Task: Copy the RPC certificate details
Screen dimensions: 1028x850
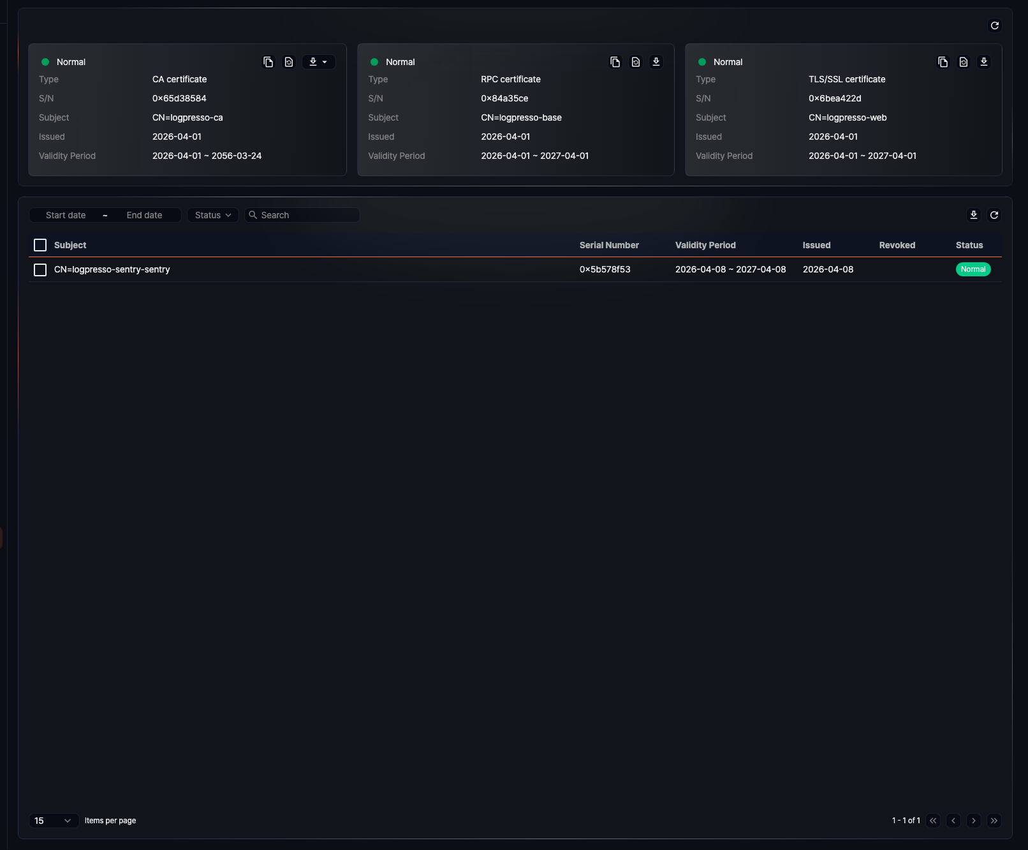Action: pos(615,62)
